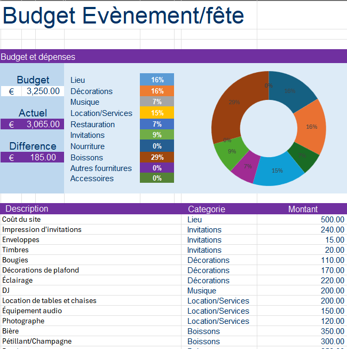
Task: Select the 'Impression d'invitations' cell
Action: pos(91,229)
